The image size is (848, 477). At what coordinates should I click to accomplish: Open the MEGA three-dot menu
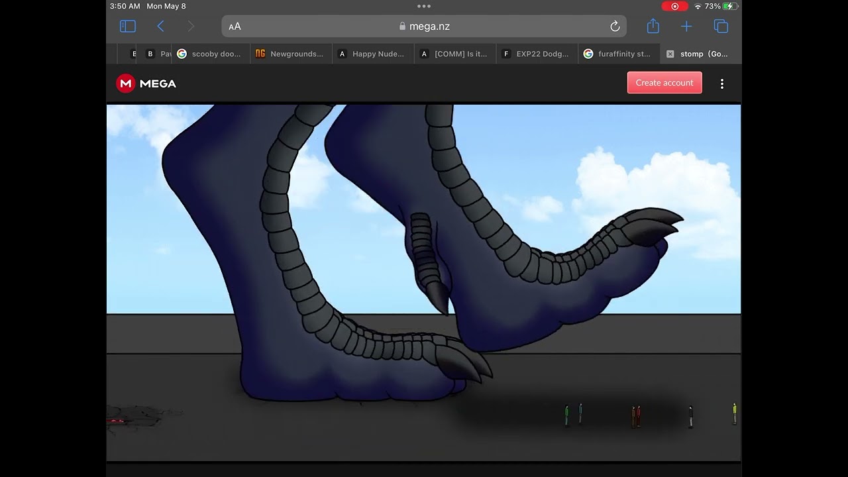pyautogui.click(x=722, y=83)
